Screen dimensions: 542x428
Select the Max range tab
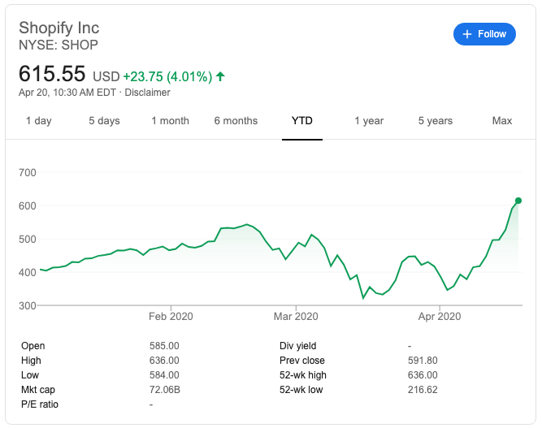502,121
